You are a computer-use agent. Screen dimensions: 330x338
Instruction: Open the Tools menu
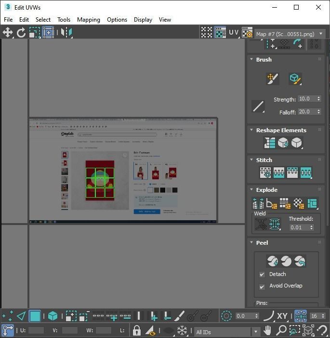tap(64, 20)
